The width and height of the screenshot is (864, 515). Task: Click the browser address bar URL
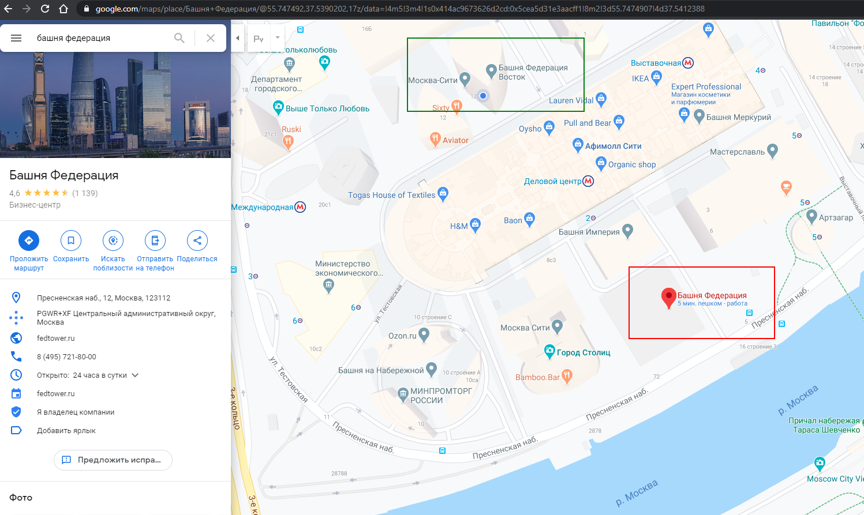pyautogui.click(x=399, y=9)
